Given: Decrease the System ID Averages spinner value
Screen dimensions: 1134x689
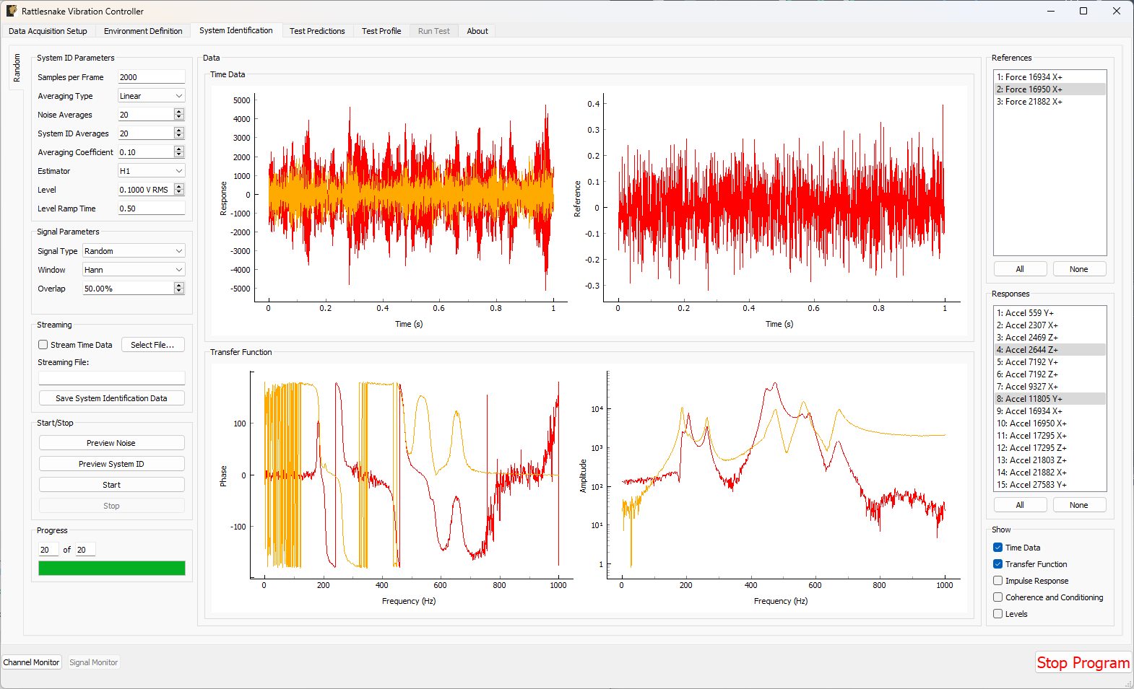Looking at the screenshot, I should 179,136.
